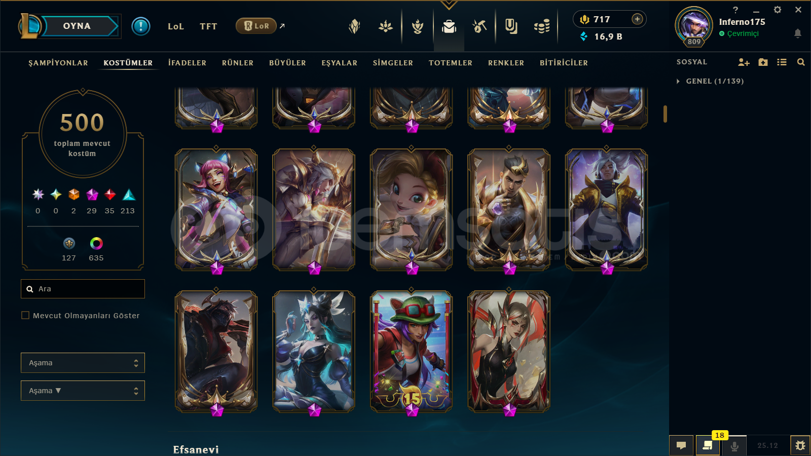Switch to the İFADELER tab
The image size is (811, 456).
tap(187, 63)
